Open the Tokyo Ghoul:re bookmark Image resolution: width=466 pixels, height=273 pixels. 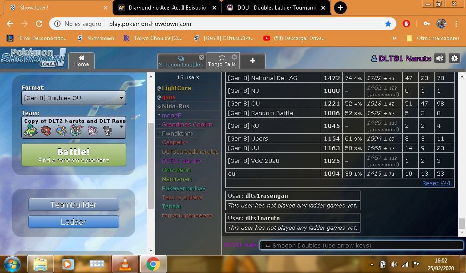(x=154, y=38)
